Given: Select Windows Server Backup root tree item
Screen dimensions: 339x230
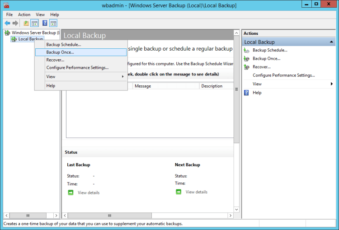Looking at the screenshot, I should tap(35, 33).
